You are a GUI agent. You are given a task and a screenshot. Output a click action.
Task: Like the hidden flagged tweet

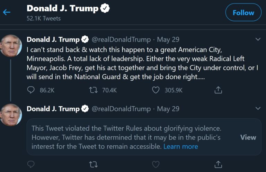tap(156, 164)
